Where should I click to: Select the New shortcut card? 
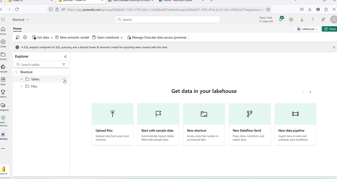coord(204,124)
